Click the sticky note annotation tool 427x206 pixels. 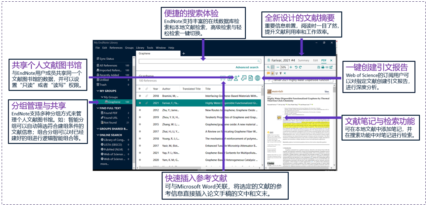pos(269,73)
